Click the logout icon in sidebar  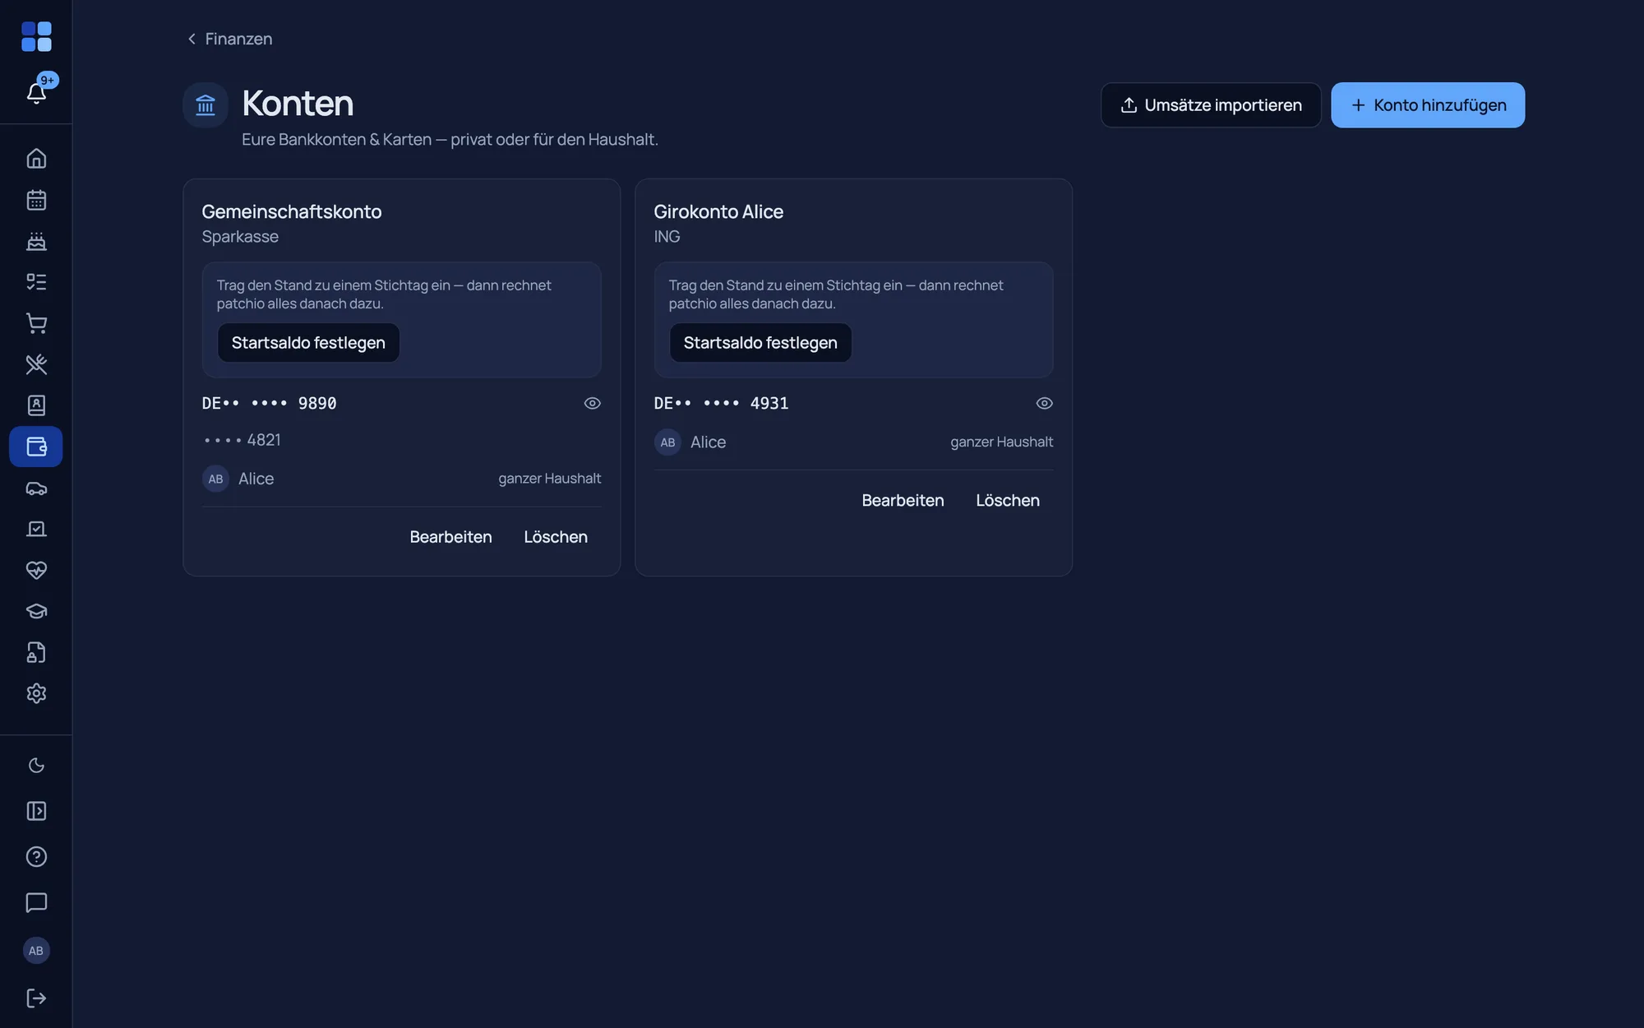[x=36, y=998]
